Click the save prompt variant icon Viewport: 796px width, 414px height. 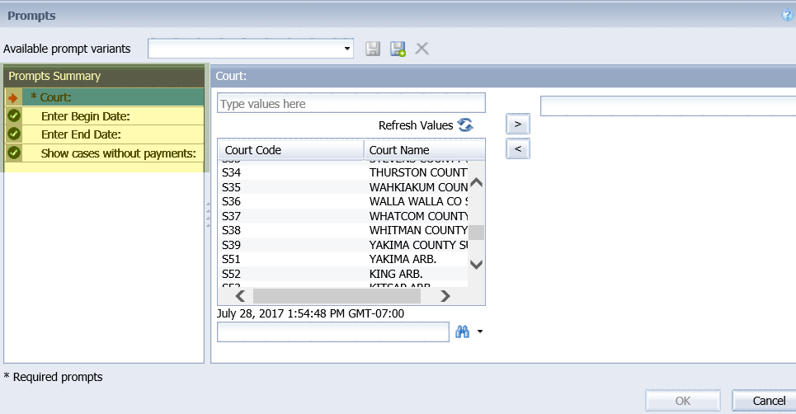(x=373, y=49)
